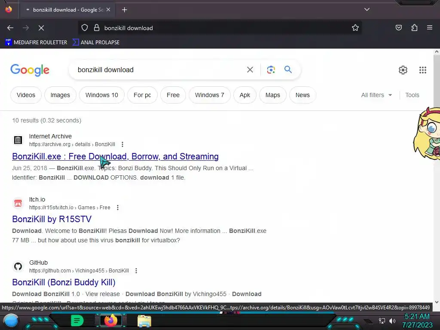Switch to Firefox on the taskbar

point(111,321)
